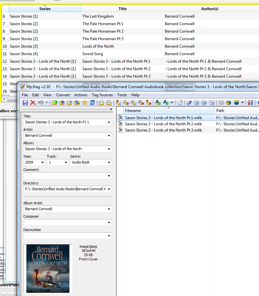The width and height of the screenshot is (259, 296).
Task: Click the Filename - Tag converter icon
Action: (126, 102)
